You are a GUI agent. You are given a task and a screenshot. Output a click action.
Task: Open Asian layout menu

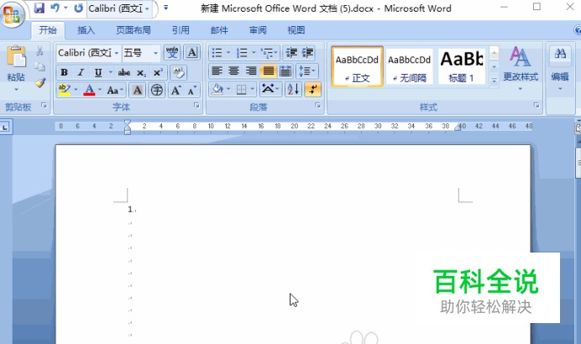coord(270,89)
